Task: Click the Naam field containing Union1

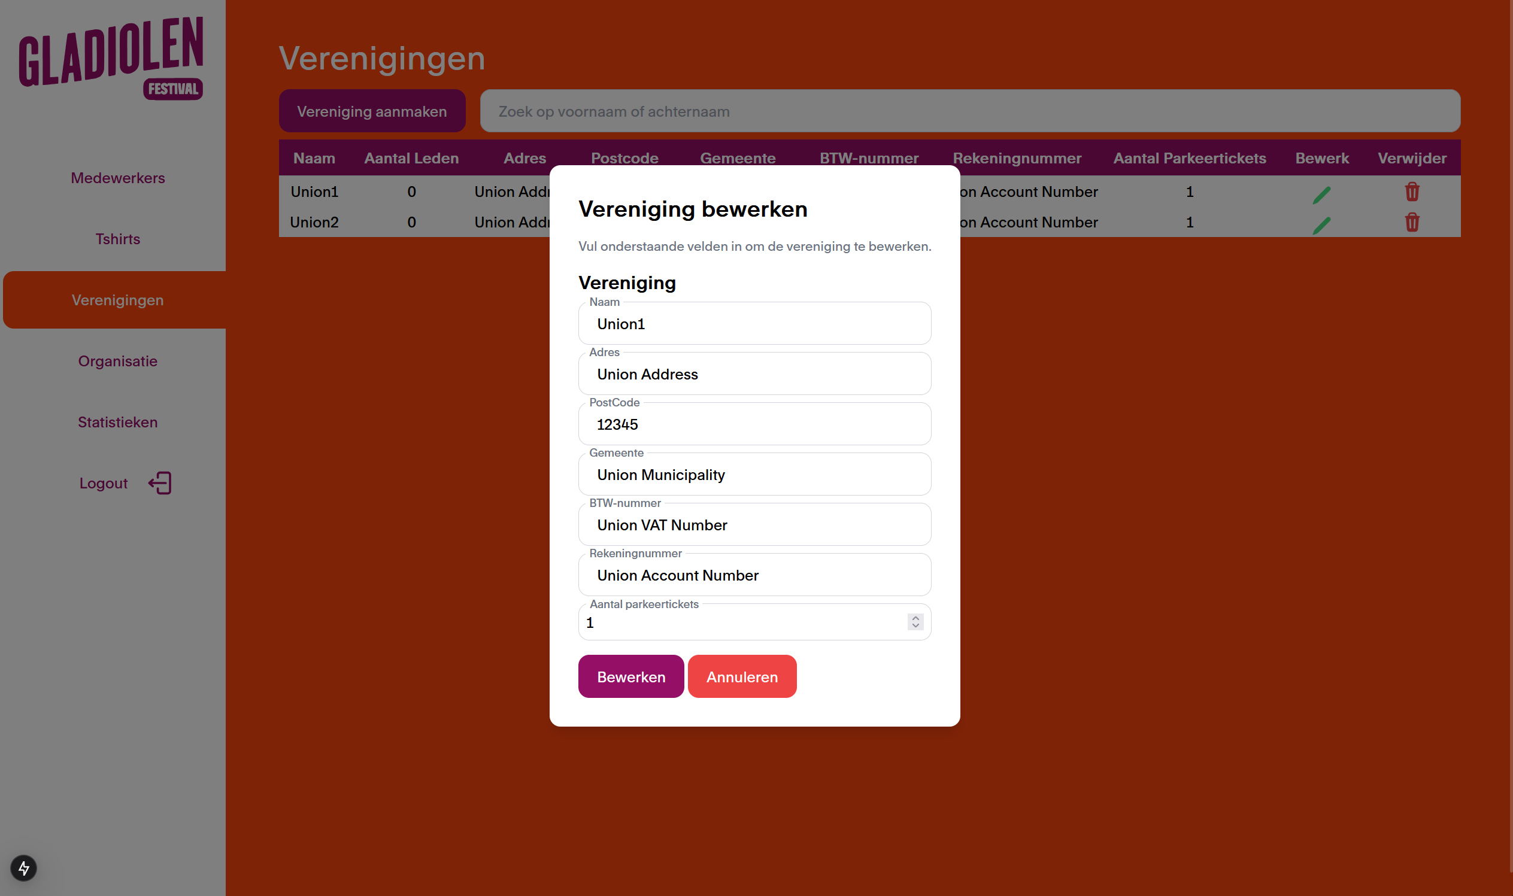Action: [x=754, y=324]
